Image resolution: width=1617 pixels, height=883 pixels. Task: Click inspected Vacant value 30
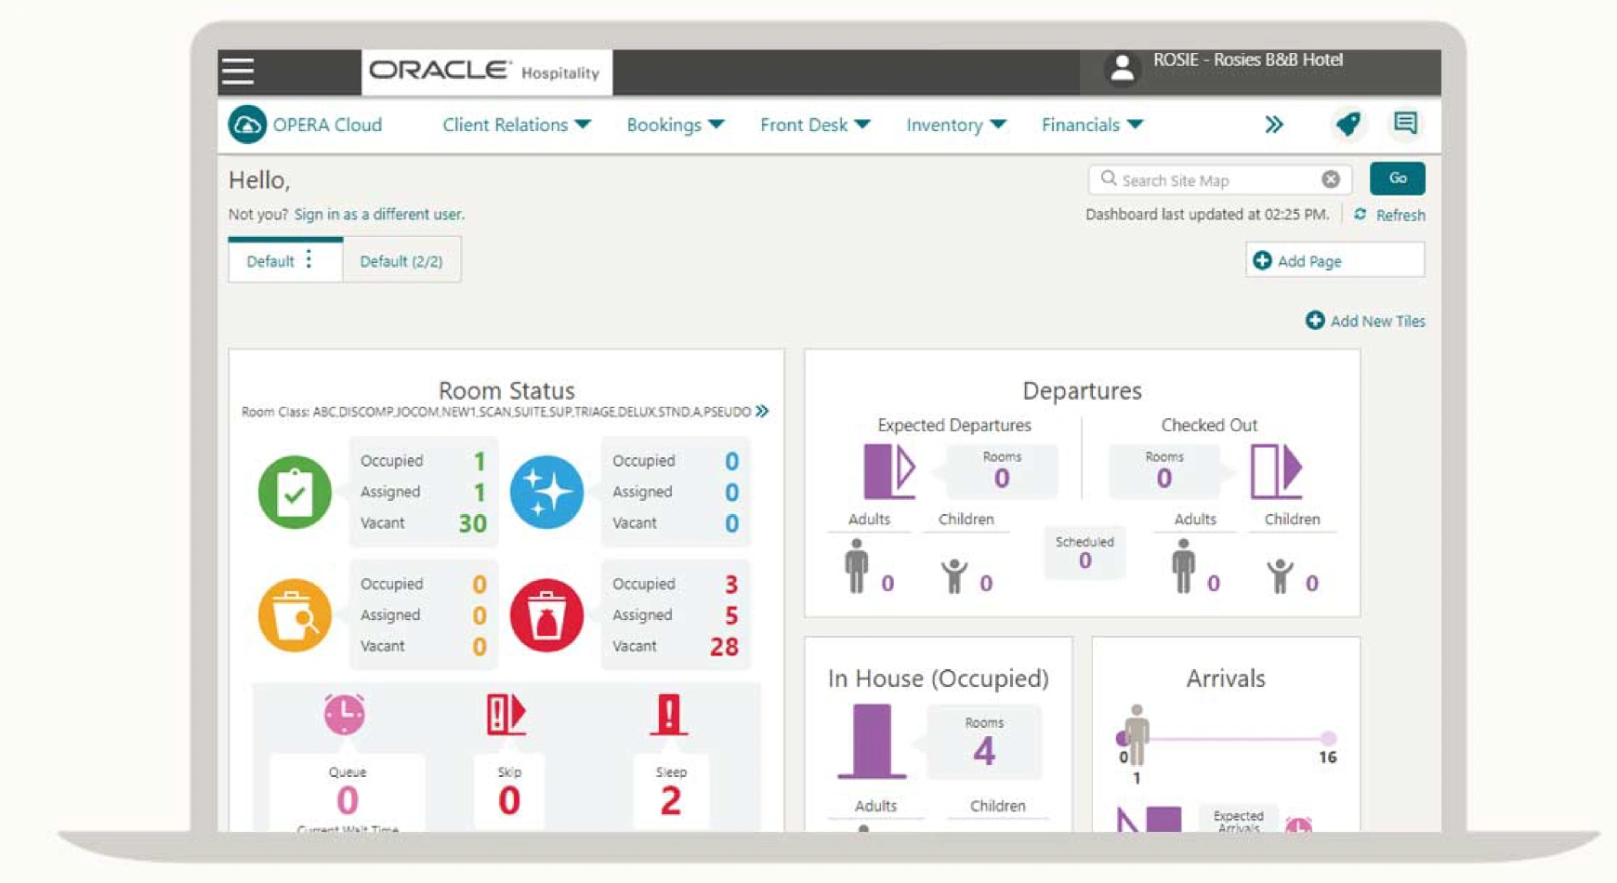coord(472,523)
